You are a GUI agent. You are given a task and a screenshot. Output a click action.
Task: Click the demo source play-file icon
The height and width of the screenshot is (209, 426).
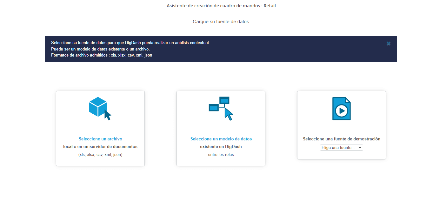click(342, 109)
